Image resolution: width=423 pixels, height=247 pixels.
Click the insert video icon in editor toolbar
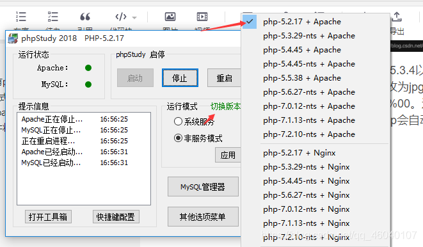point(202,17)
